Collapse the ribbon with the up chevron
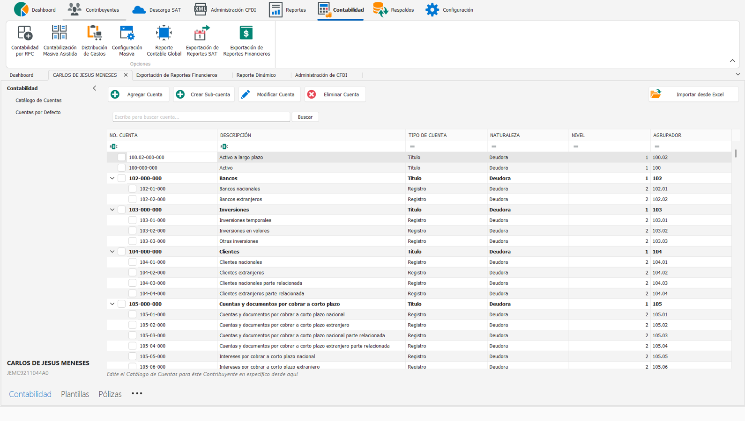 click(x=732, y=61)
